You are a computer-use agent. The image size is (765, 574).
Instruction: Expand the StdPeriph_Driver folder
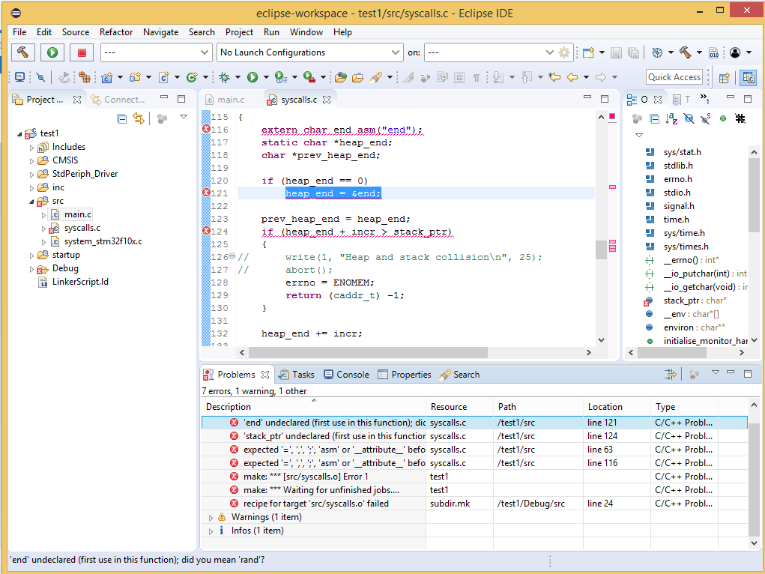pyautogui.click(x=31, y=175)
